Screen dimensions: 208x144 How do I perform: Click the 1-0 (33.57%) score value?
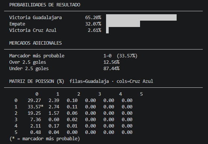[121, 55]
